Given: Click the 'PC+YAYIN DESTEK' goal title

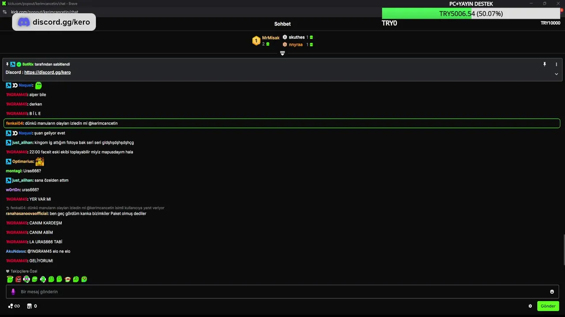Looking at the screenshot, I should (471, 4).
